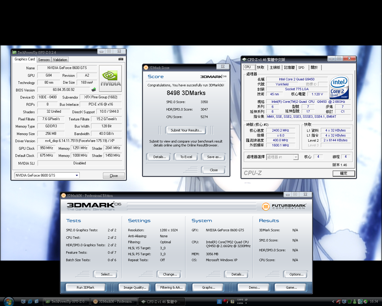Launch Internet Explorer from quick launch
Screen dimensions: 382x306
pyautogui.click(x=30, y=302)
